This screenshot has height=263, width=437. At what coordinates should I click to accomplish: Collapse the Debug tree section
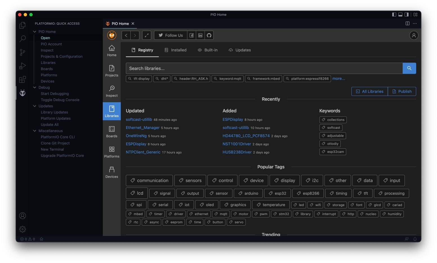(x=35, y=87)
